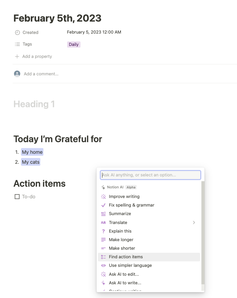
Task: Click the empty Heading 1 placeholder
Action: [x=34, y=104]
